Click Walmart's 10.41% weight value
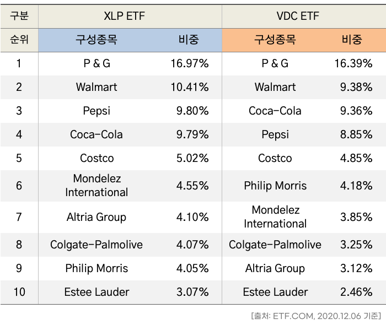This screenshot has width=386, height=325. (x=189, y=87)
